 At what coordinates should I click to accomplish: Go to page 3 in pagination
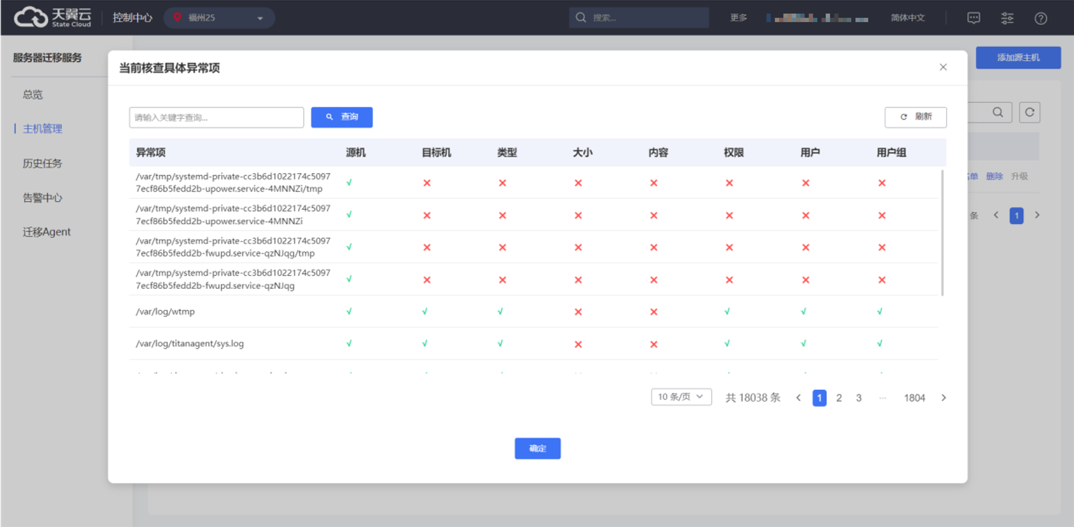(x=859, y=398)
